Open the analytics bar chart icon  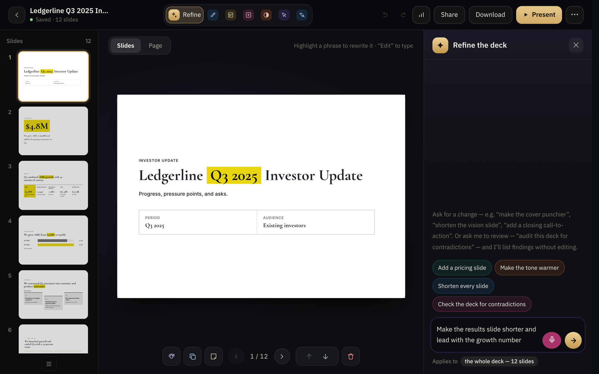421,15
